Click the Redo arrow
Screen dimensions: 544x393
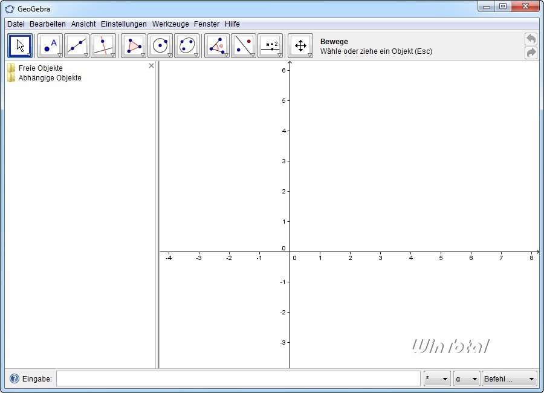tap(531, 53)
